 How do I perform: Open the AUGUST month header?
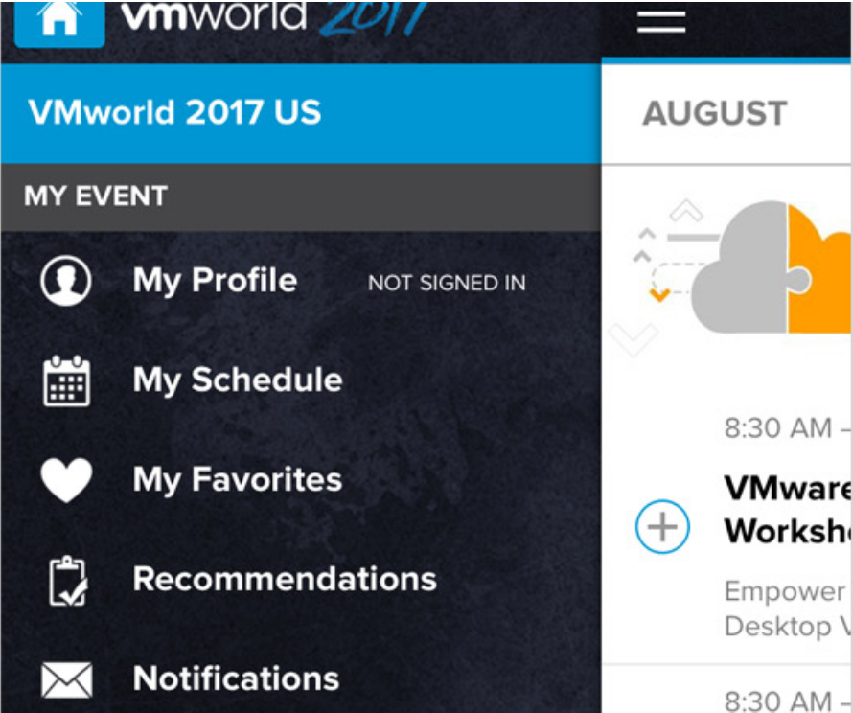(714, 113)
